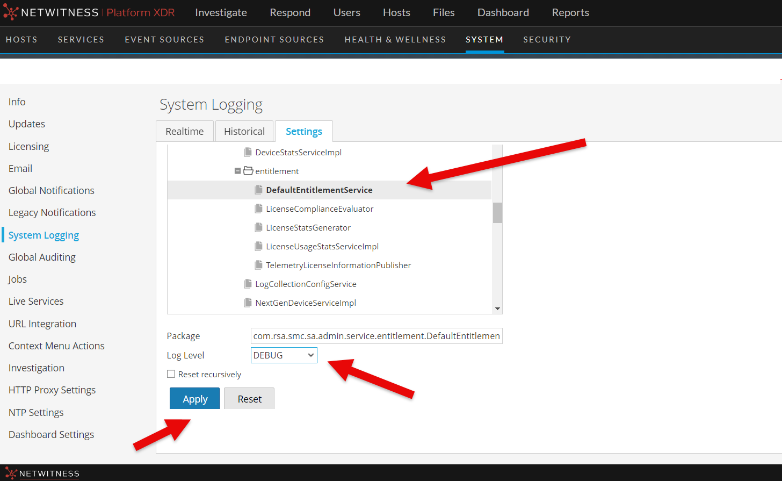Switch to the Historical tab
This screenshot has width=782, height=481.
244,132
